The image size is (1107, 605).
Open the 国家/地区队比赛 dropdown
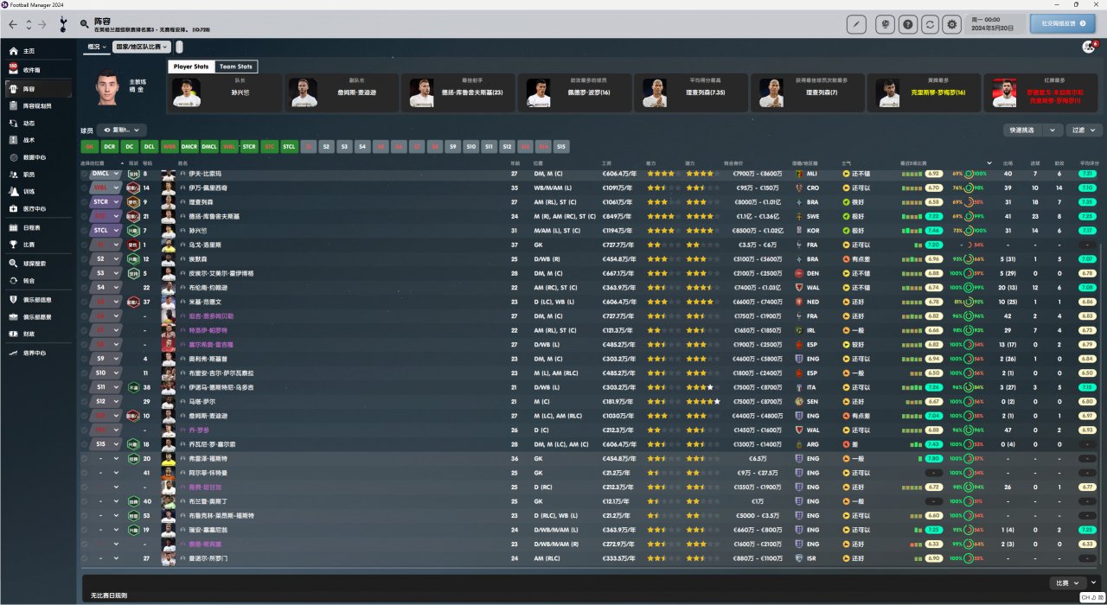pyautogui.click(x=143, y=47)
